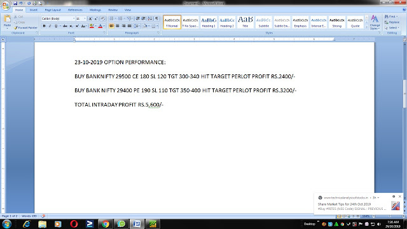Apply the Quote style

[x=355, y=22]
